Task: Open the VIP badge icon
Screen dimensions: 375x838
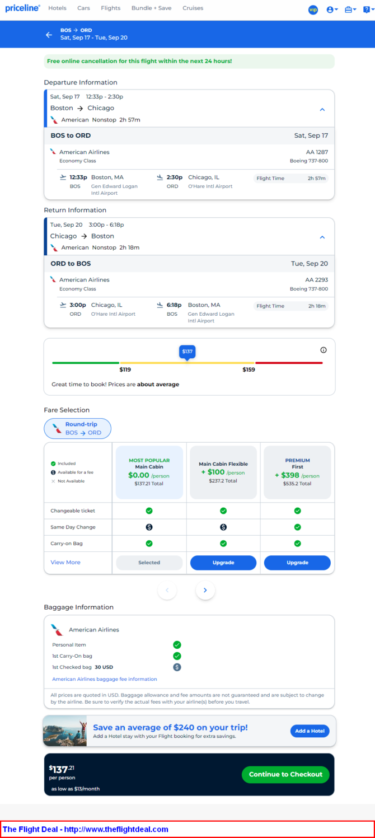Action: point(313,10)
